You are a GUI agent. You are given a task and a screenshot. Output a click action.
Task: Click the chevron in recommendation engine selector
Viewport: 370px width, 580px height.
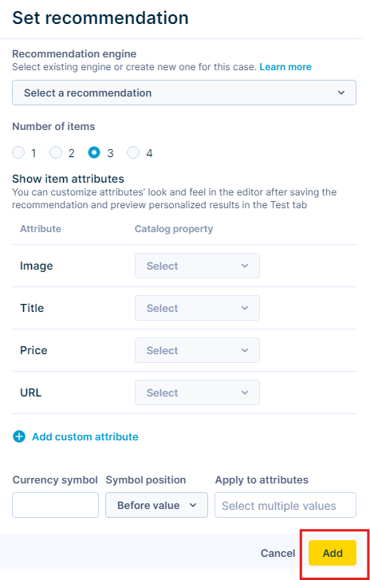pos(341,93)
